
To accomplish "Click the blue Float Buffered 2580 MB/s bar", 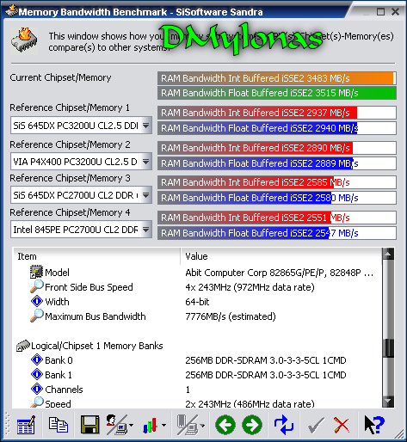I will coord(277,198).
